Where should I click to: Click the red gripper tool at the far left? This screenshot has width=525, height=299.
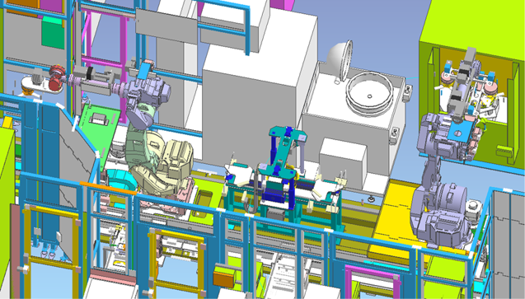click(x=57, y=78)
